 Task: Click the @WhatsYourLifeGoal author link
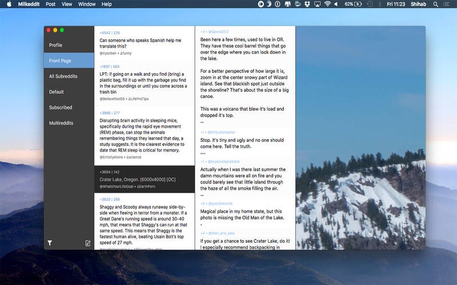(117, 186)
